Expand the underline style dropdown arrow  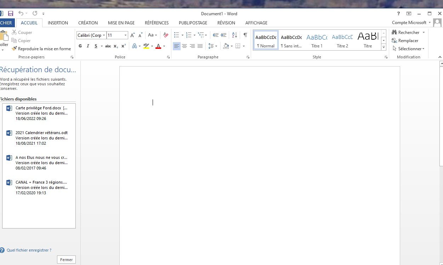[x=102, y=46]
